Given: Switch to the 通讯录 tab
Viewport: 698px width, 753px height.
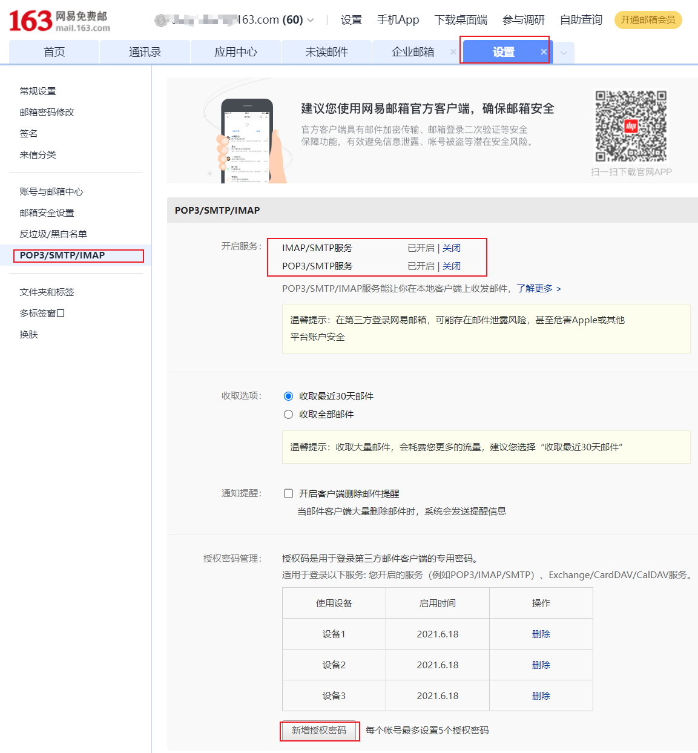Looking at the screenshot, I should tap(145, 51).
